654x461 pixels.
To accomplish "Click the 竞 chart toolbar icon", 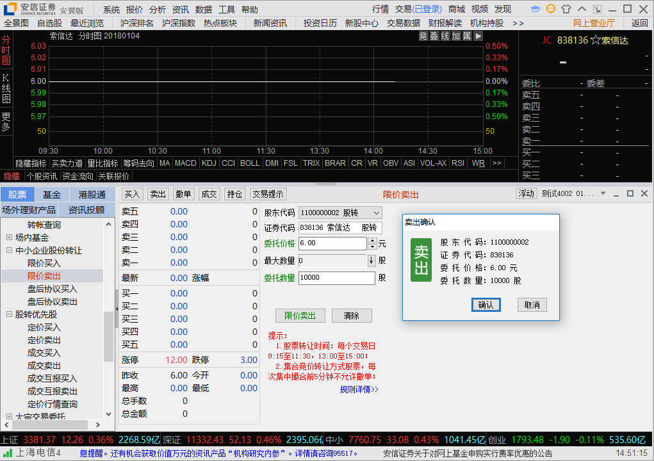I will (x=423, y=36).
